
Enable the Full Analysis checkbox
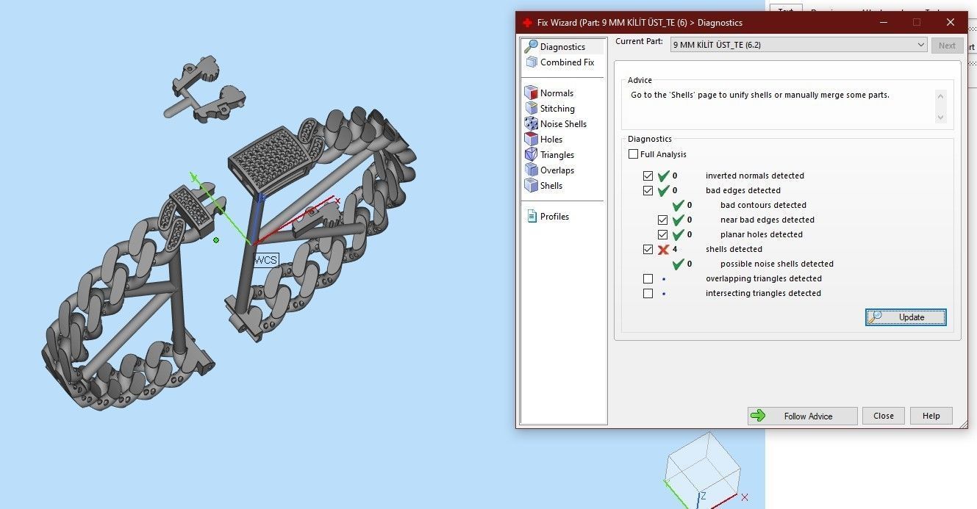coord(634,154)
